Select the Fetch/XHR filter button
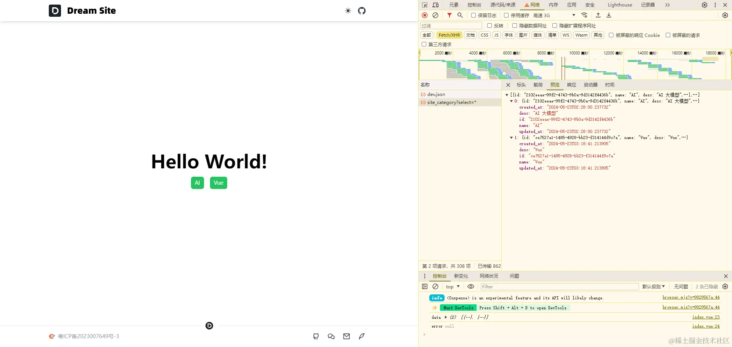The width and height of the screenshot is (732, 347). pyautogui.click(x=449, y=35)
